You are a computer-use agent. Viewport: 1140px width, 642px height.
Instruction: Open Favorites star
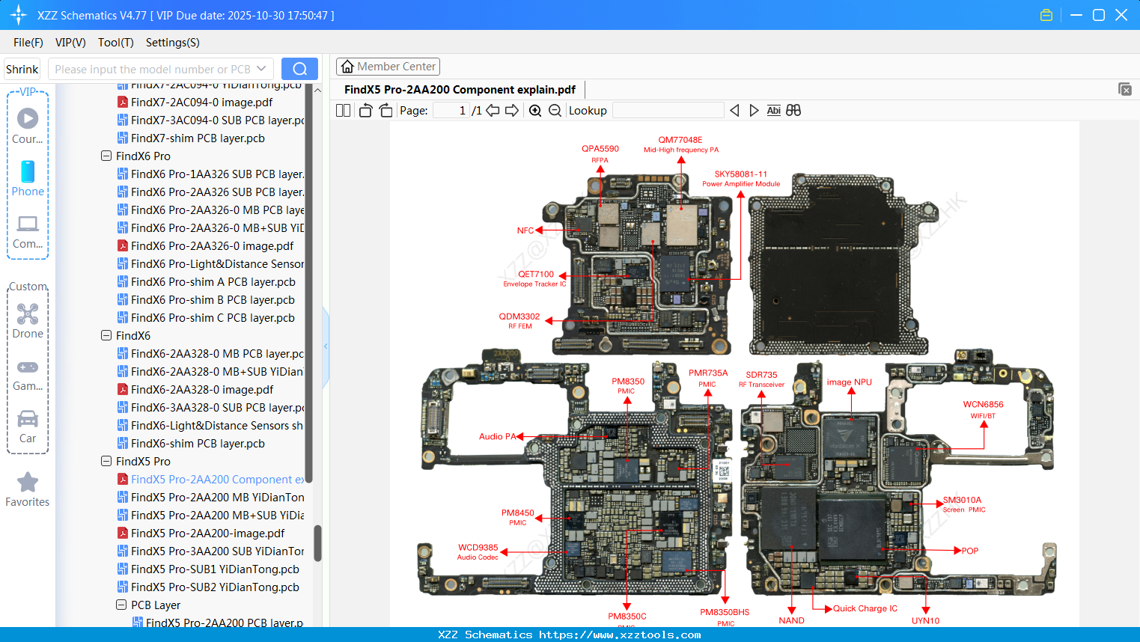pos(28,489)
